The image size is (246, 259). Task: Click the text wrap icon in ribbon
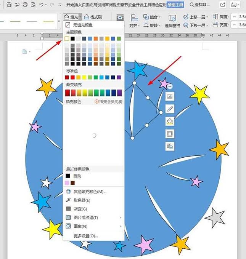[120, 18]
